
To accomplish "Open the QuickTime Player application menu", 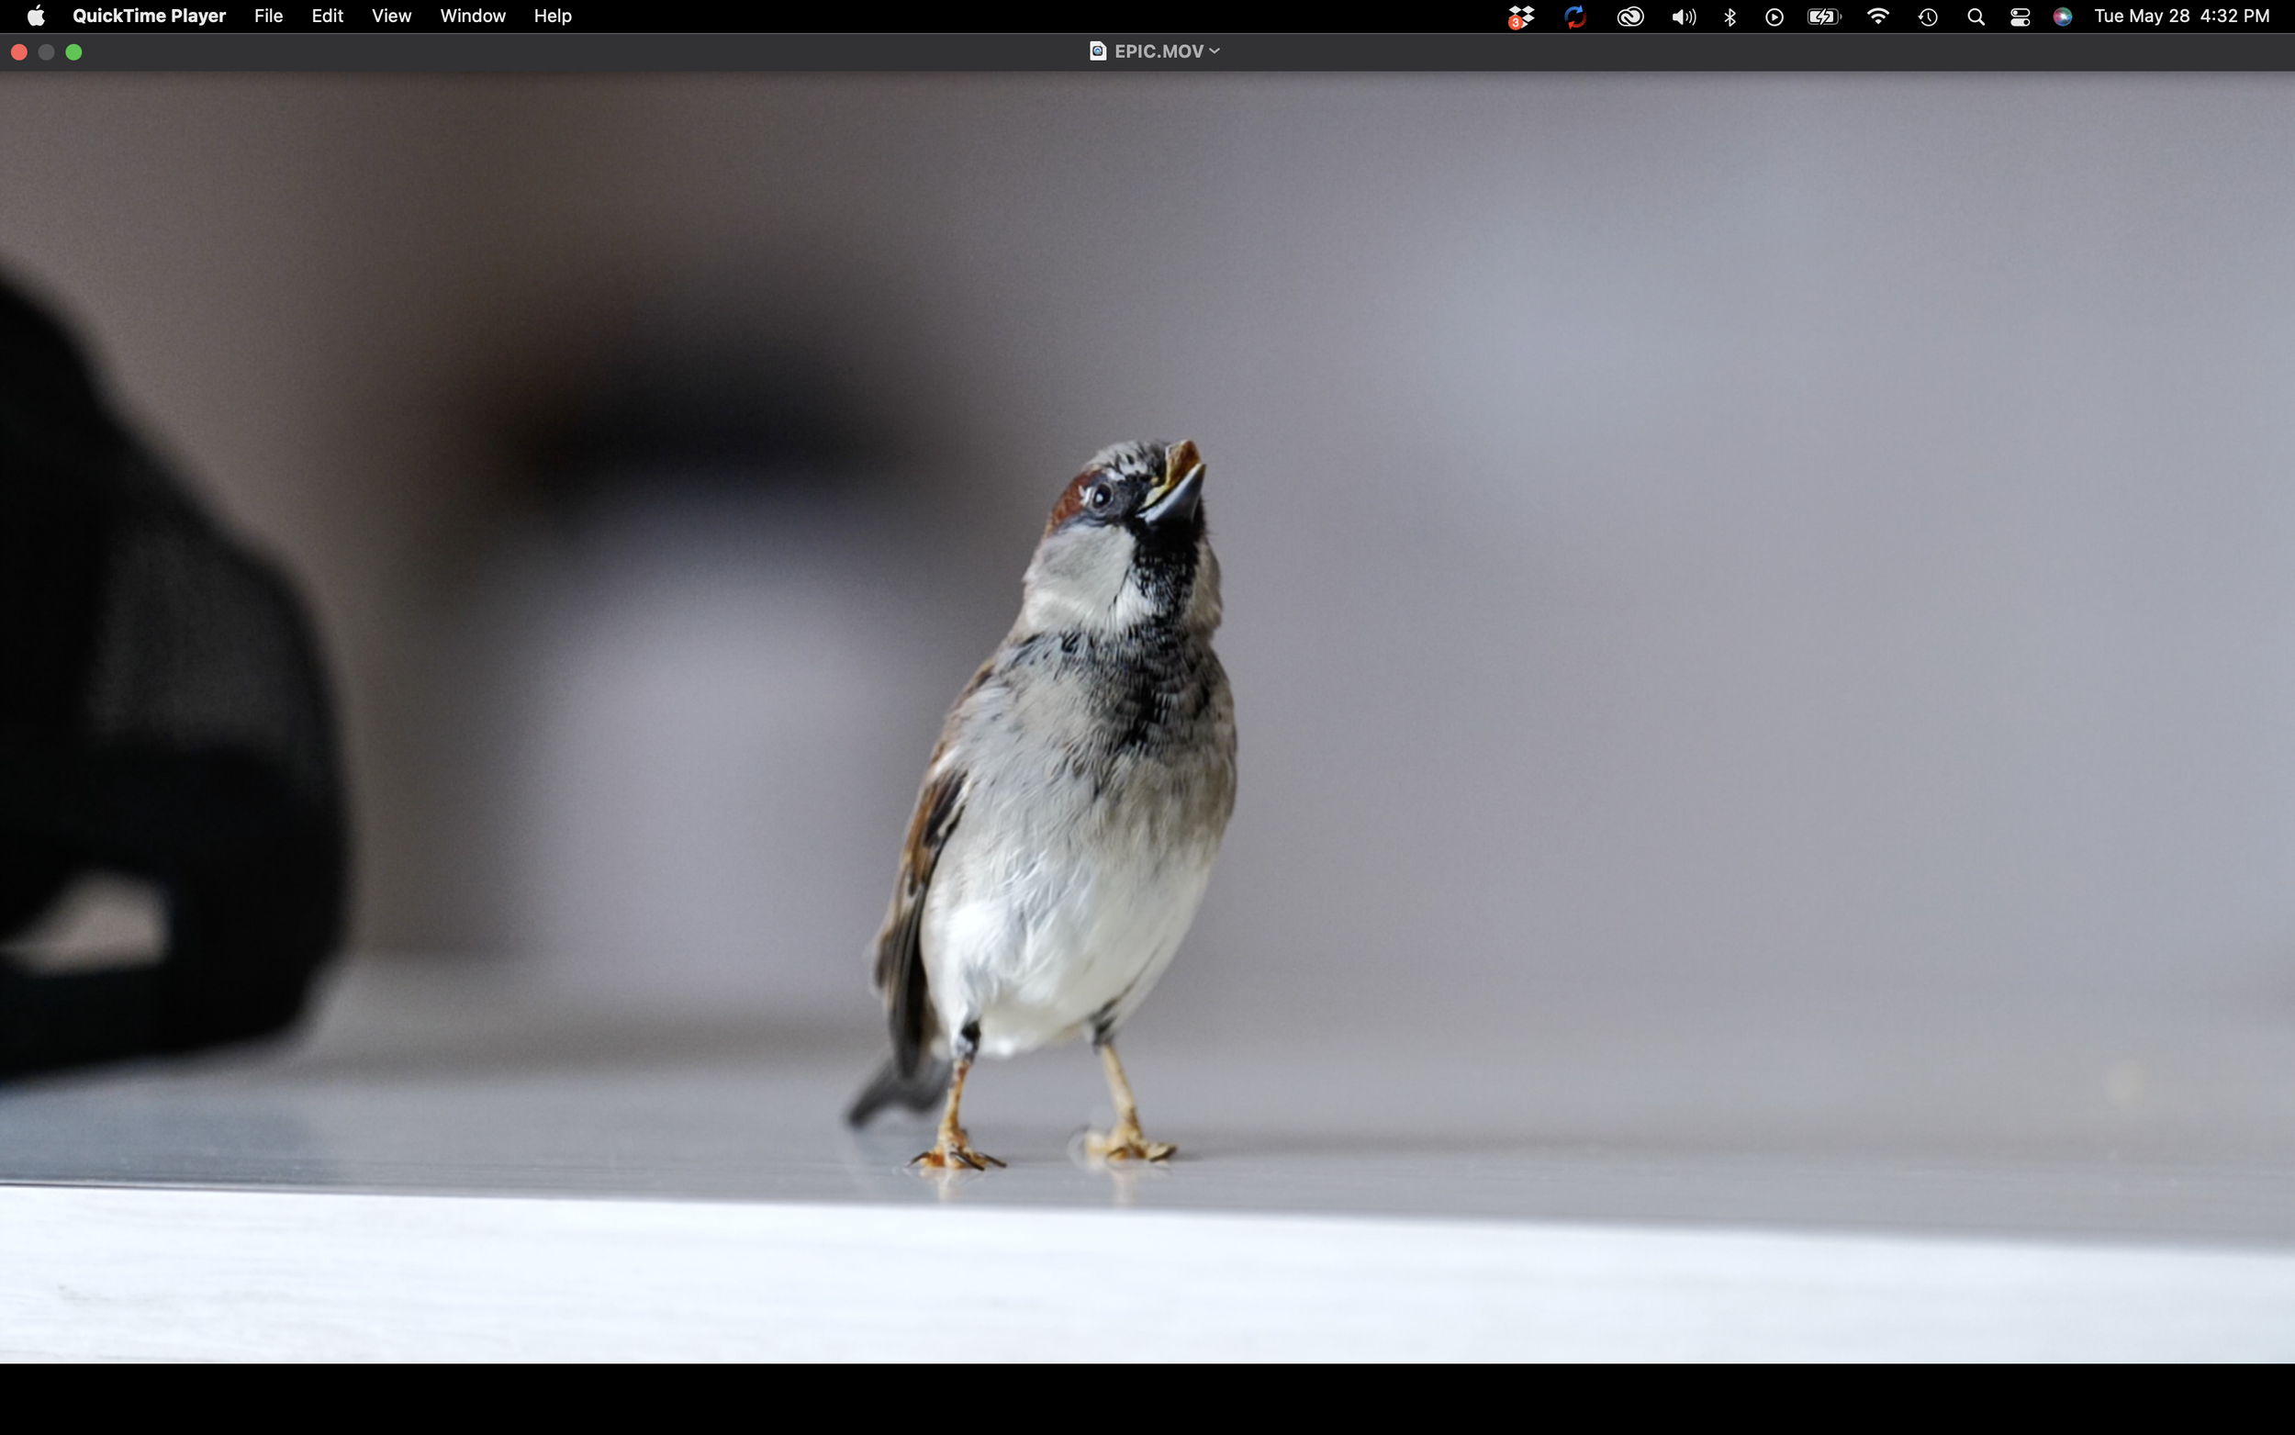I will pyautogui.click(x=149, y=17).
